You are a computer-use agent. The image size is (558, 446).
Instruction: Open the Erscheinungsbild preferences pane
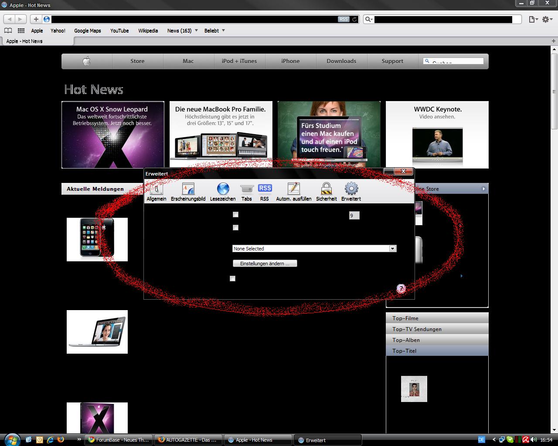(188, 192)
